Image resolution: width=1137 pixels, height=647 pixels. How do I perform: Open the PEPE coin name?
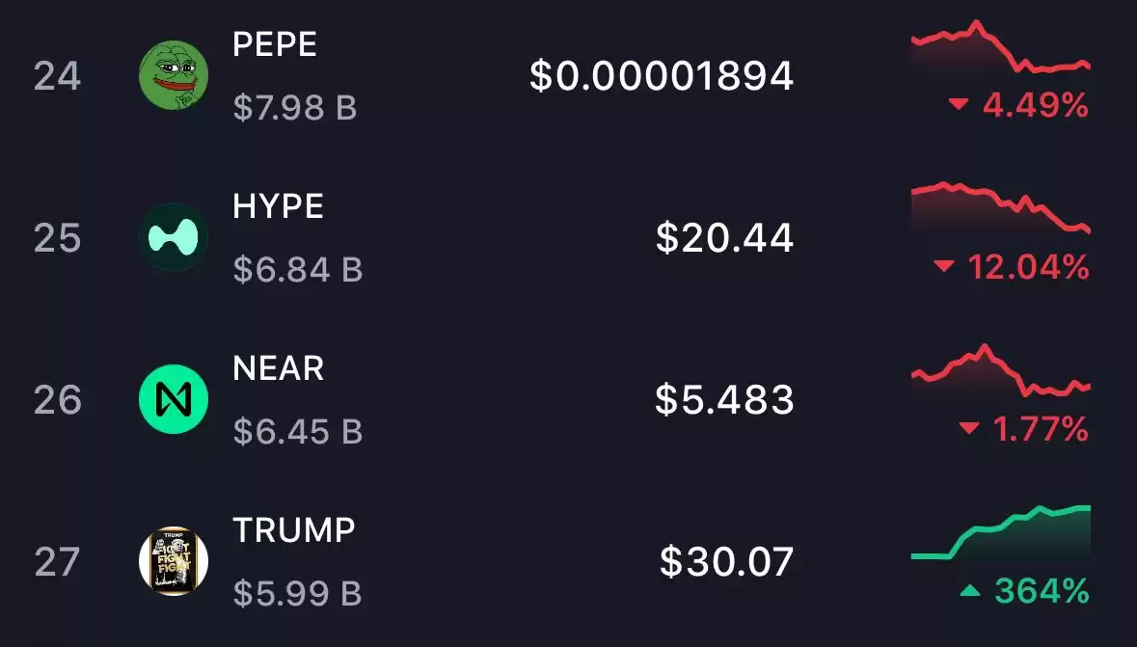click(275, 44)
